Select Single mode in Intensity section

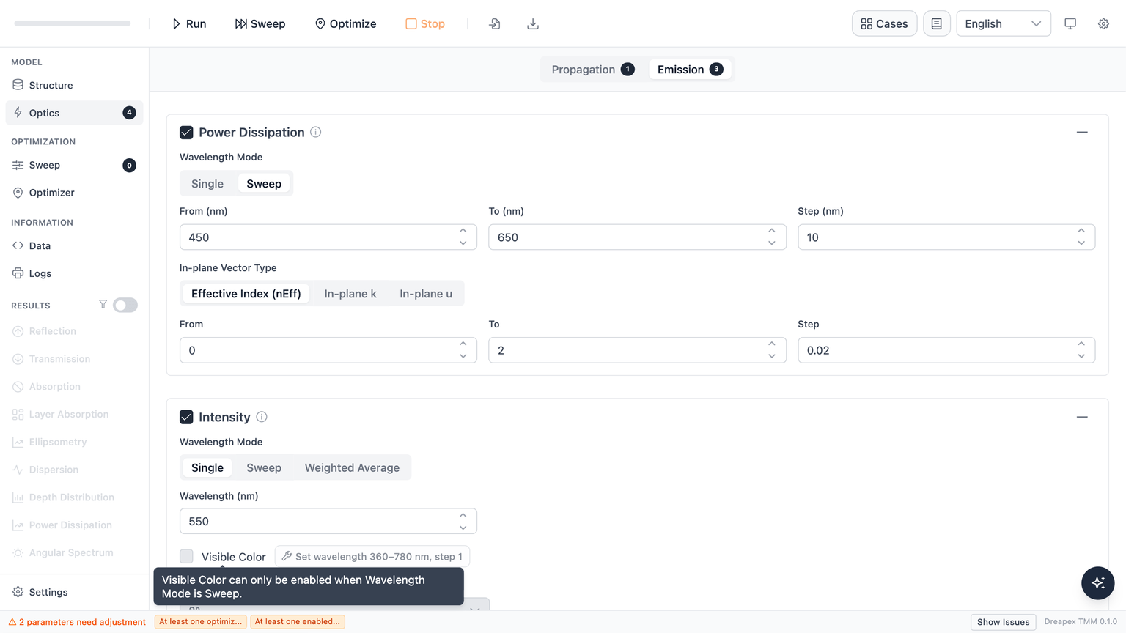207,468
